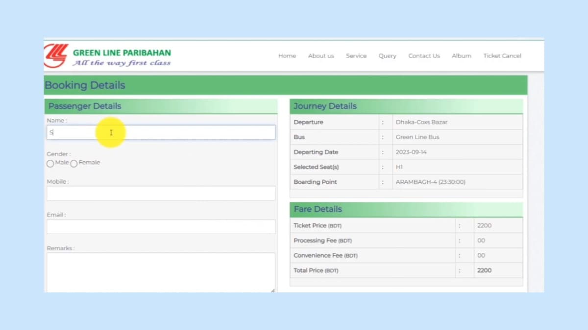
Task: Navigate to the Album page
Action: pyautogui.click(x=462, y=56)
